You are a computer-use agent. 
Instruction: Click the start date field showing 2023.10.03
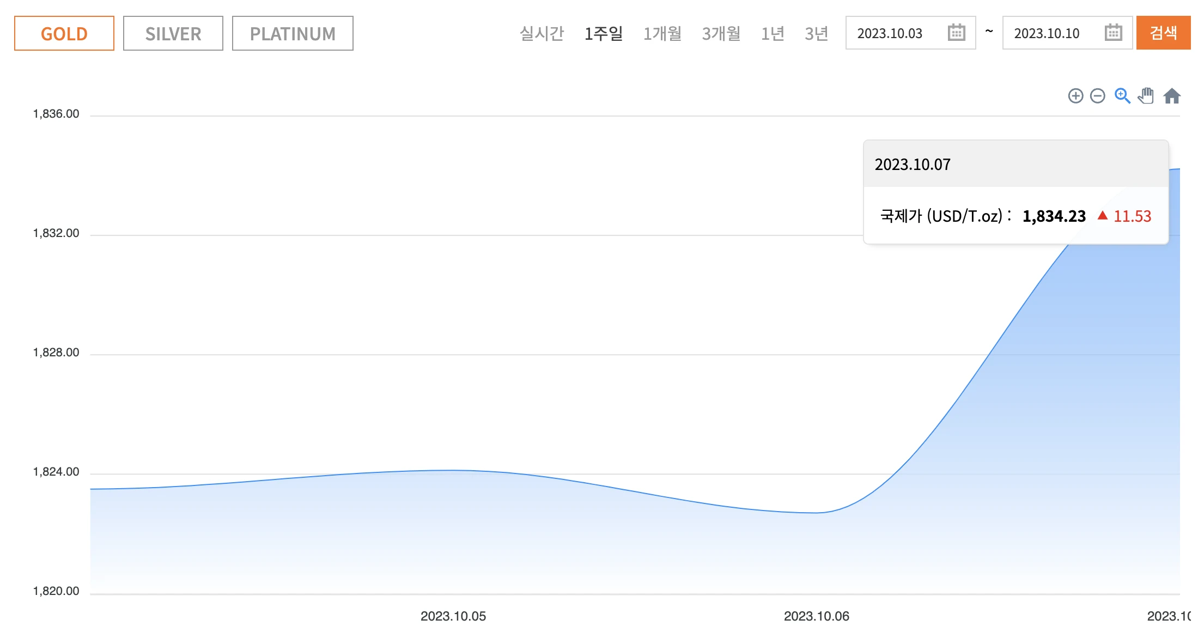tap(890, 33)
